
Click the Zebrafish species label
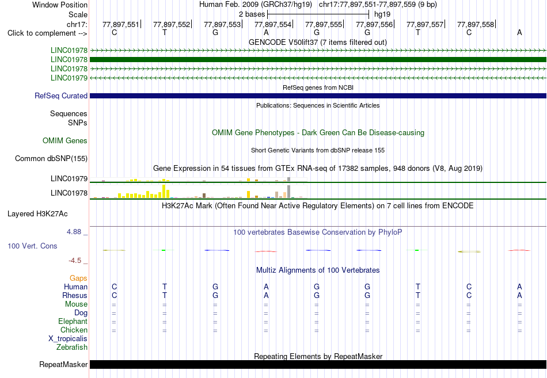[72, 348]
